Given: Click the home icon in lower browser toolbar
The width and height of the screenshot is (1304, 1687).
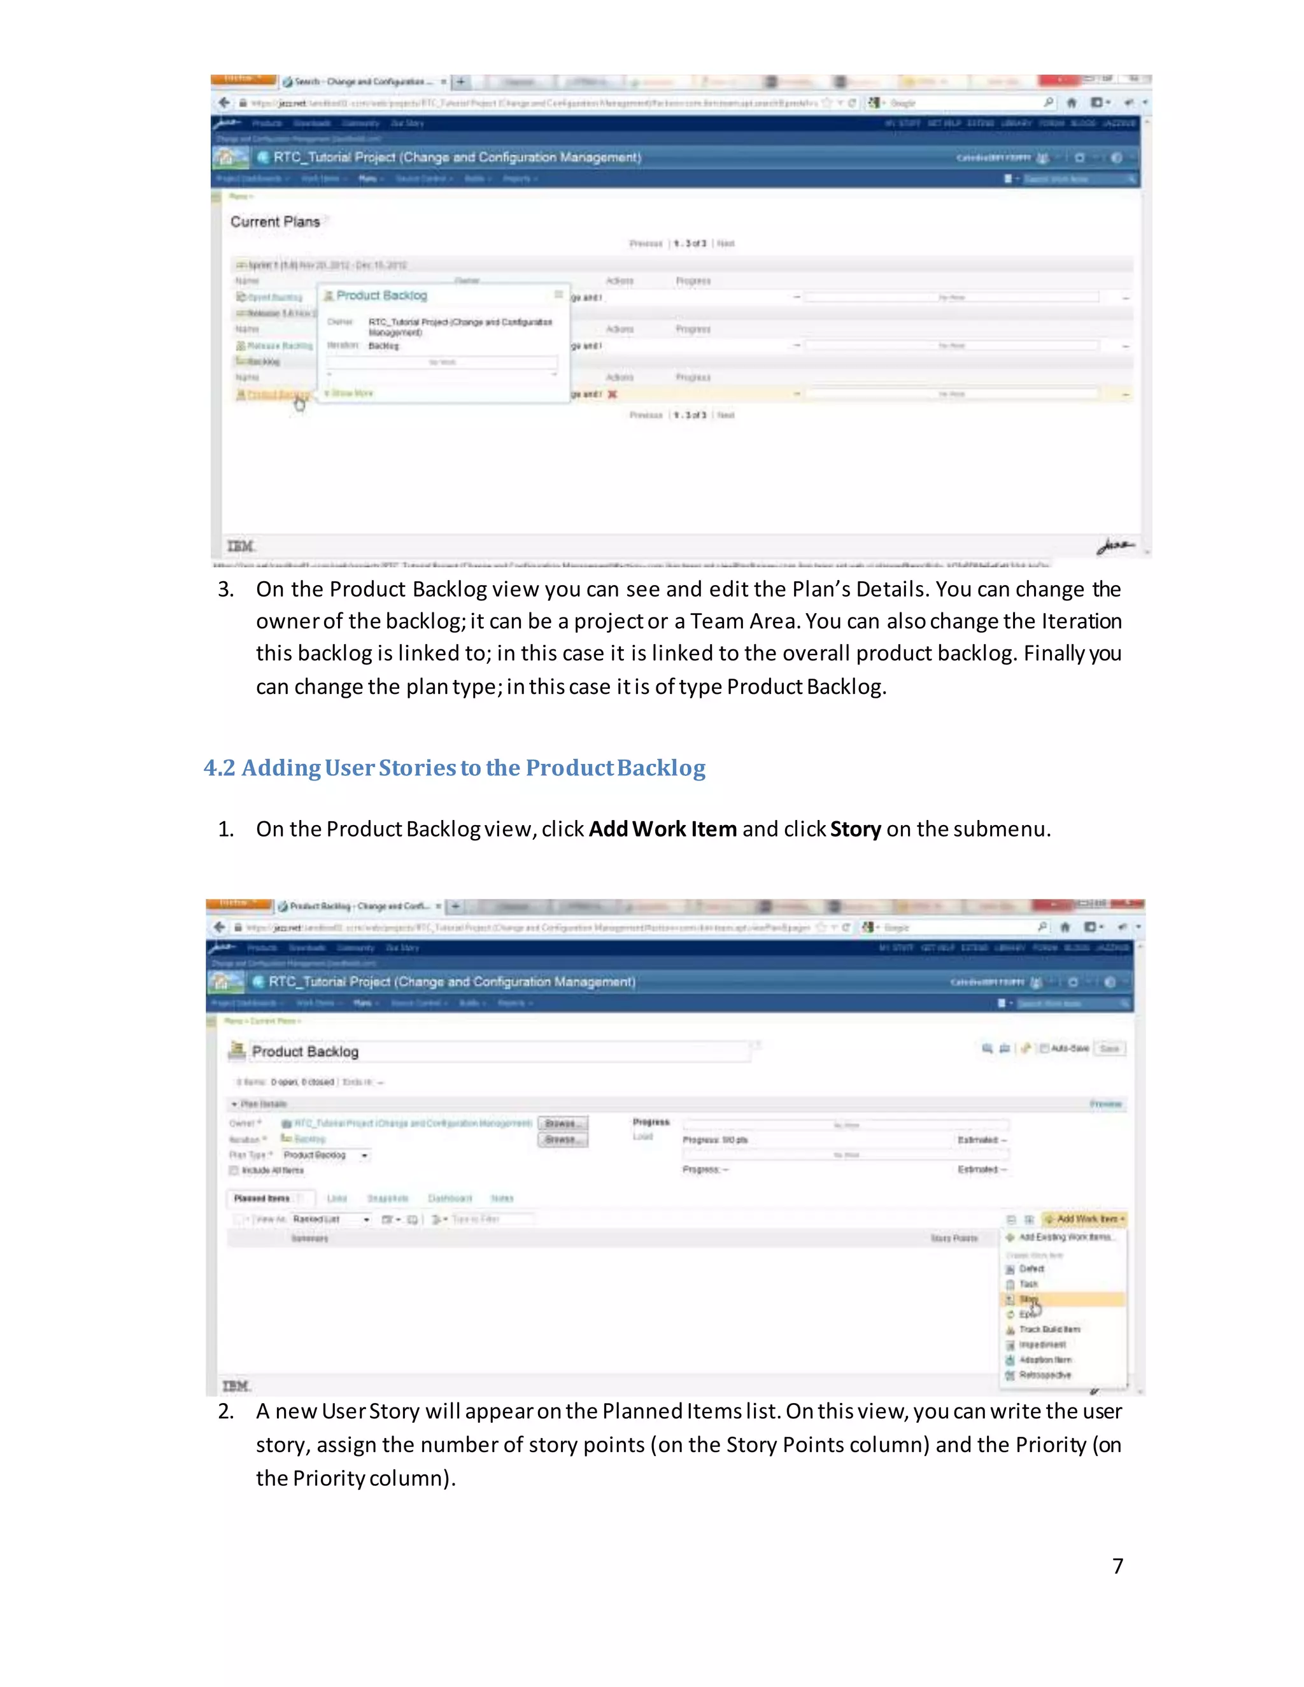Looking at the screenshot, I should (1065, 927).
